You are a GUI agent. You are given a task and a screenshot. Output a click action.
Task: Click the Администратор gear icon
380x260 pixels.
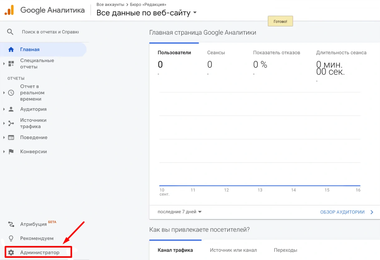coord(11,253)
